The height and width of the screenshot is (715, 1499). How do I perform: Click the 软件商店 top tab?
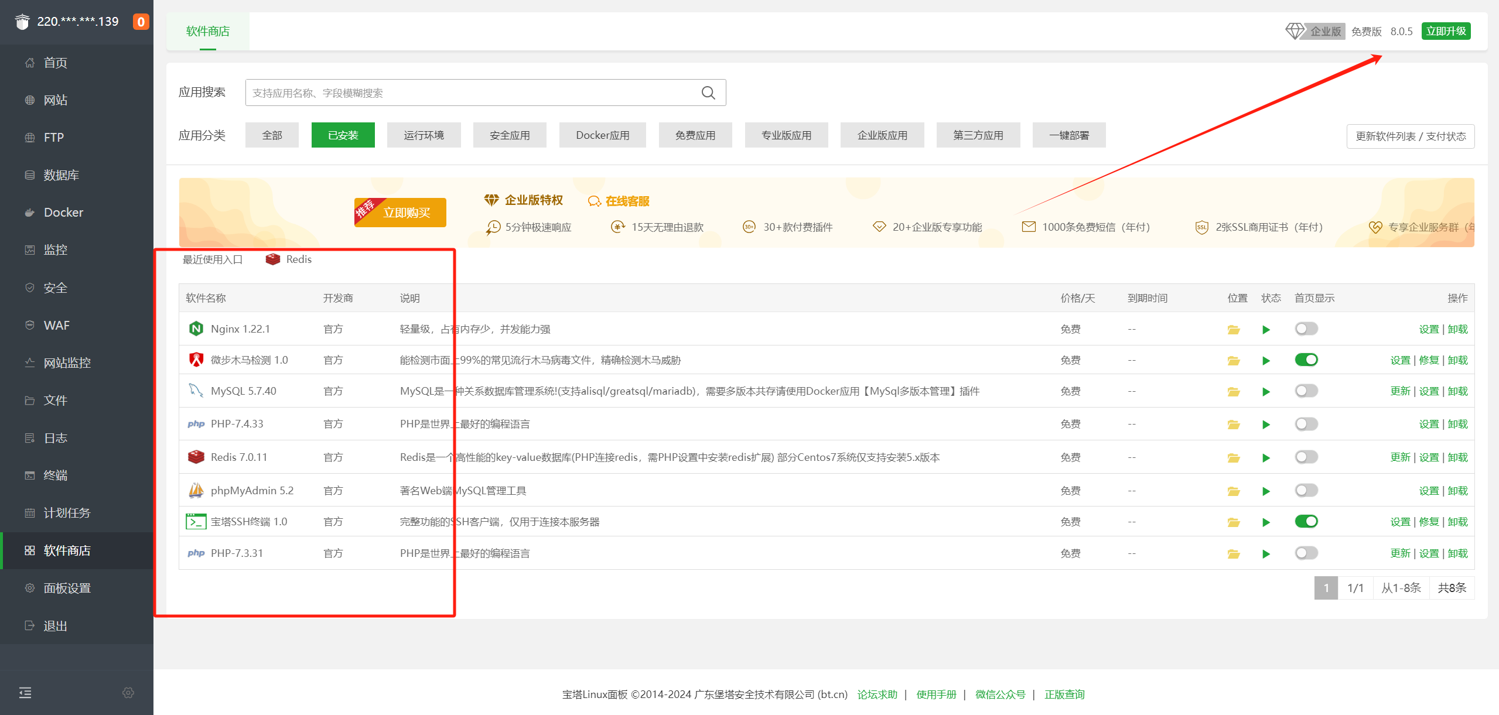click(x=208, y=31)
